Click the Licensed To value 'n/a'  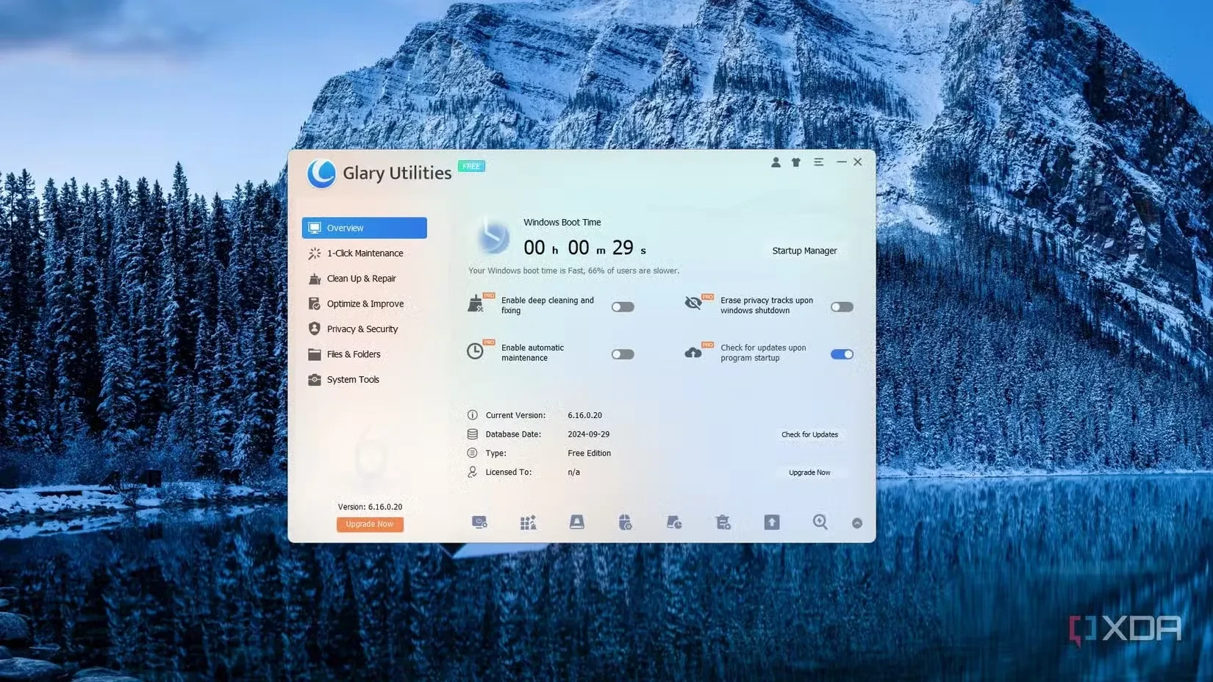(573, 473)
